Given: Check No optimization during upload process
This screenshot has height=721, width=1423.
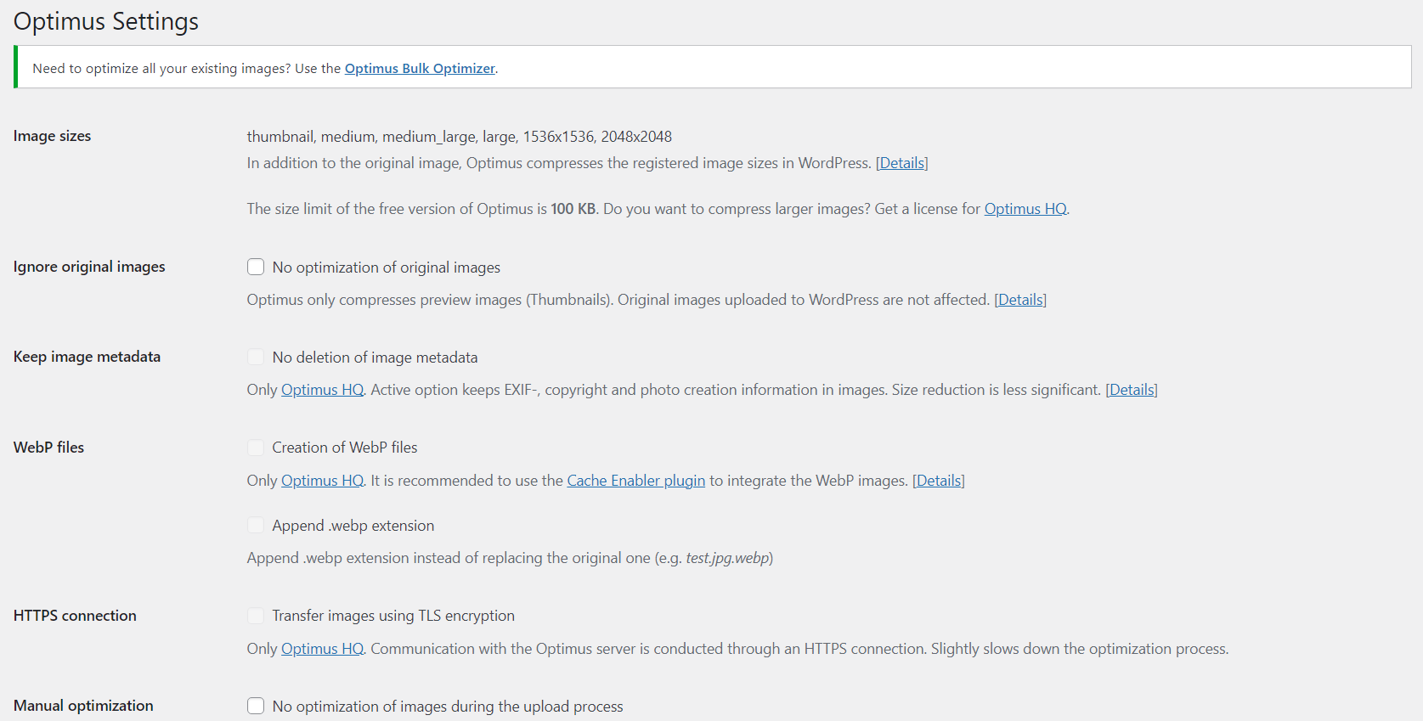Looking at the screenshot, I should (256, 706).
